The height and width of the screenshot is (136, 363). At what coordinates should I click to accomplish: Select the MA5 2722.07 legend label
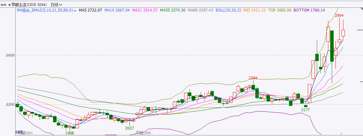[x=91, y=10]
